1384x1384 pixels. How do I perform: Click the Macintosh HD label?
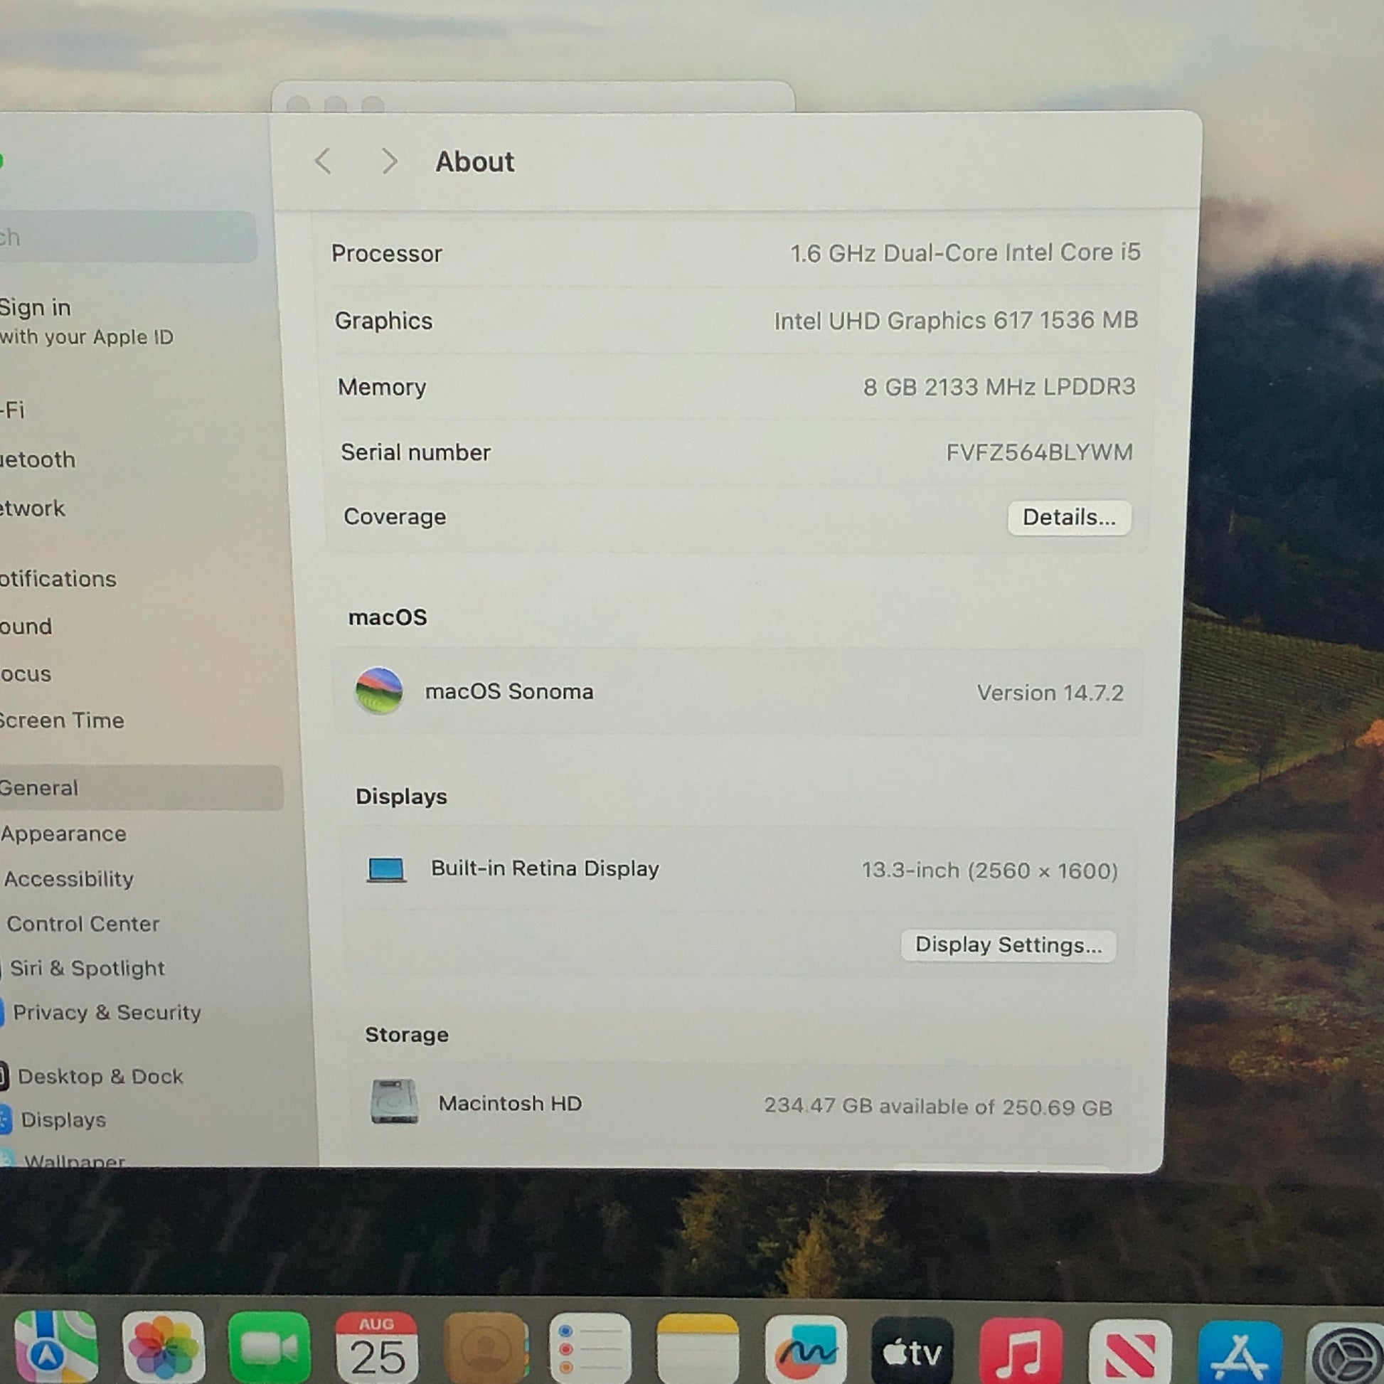click(510, 1103)
